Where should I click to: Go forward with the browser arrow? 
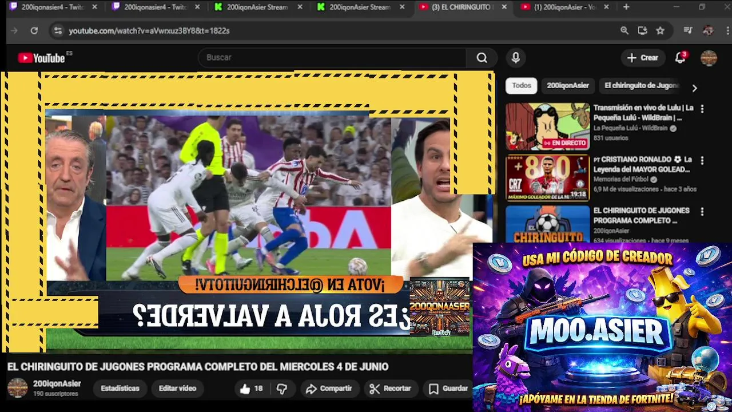14,31
